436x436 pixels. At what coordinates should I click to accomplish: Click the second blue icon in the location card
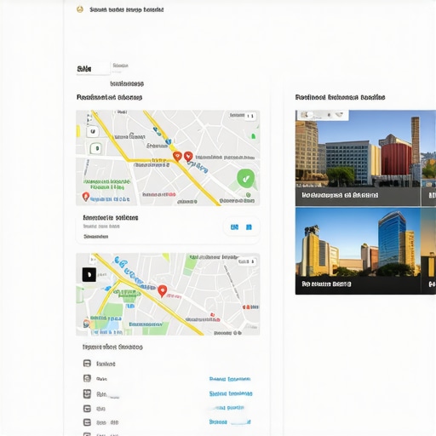coord(249,227)
